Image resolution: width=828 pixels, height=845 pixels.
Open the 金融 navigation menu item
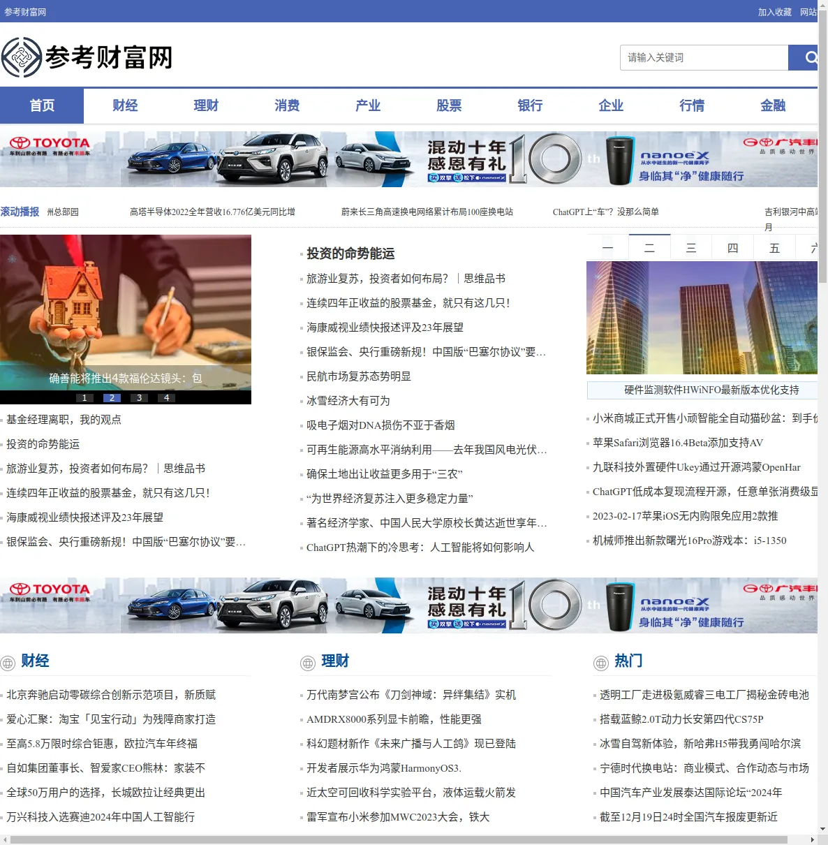(x=773, y=105)
